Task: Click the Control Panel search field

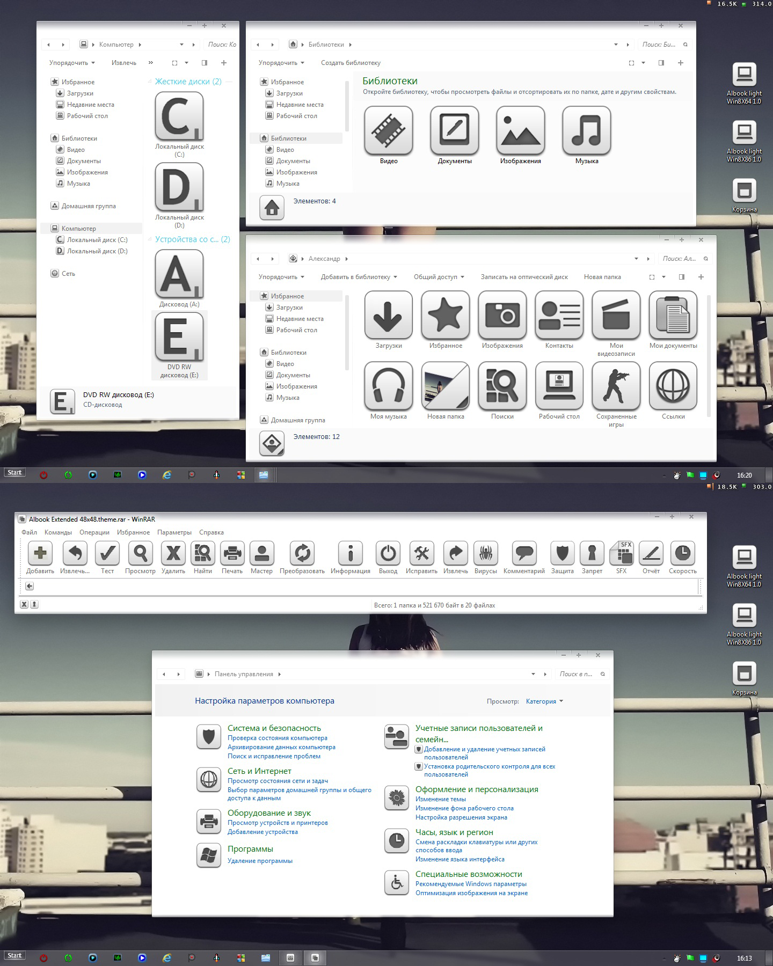Action: pos(576,674)
